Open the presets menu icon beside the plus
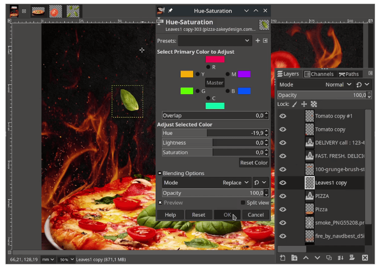The height and width of the screenshot is (268, 380). (266, 41)
